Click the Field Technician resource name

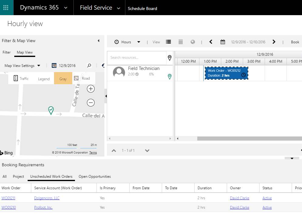click(144, 68)
